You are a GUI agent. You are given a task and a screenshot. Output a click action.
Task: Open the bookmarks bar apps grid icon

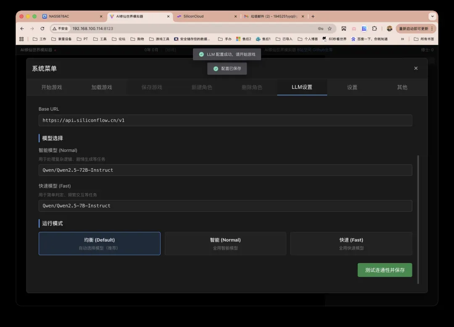pos(22,39)
